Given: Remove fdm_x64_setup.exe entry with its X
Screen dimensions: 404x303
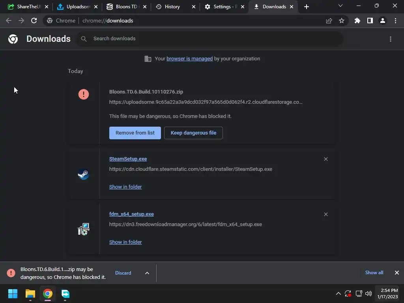Looking at the screenshot, I should 325,214.
